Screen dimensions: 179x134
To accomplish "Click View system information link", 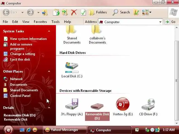I will pyautogui.click(x=28, y=39).
